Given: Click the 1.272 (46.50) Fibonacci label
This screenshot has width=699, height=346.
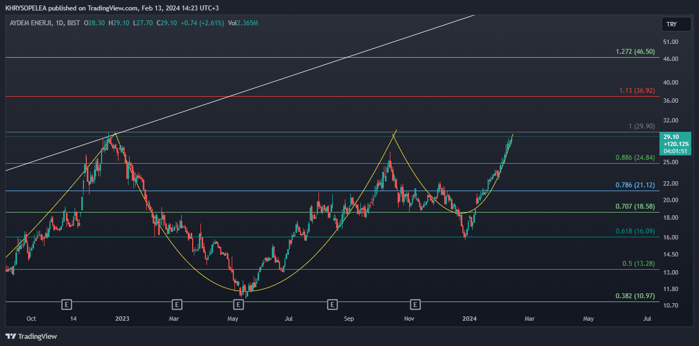Looking at the screenshot, I should point(635,52).
